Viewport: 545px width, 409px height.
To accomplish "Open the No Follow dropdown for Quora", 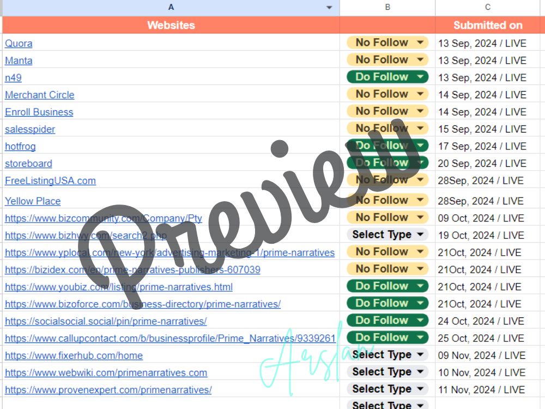I will (x=387, y=43).
